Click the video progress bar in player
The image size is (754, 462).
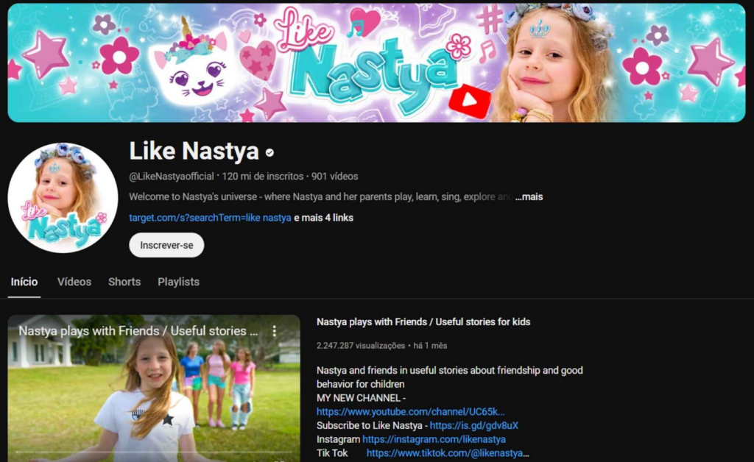[x=154, y=452]
